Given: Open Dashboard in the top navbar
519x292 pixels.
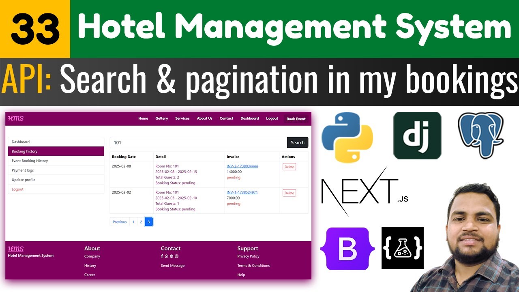Looking at the screenshot, I should point(250,118).
